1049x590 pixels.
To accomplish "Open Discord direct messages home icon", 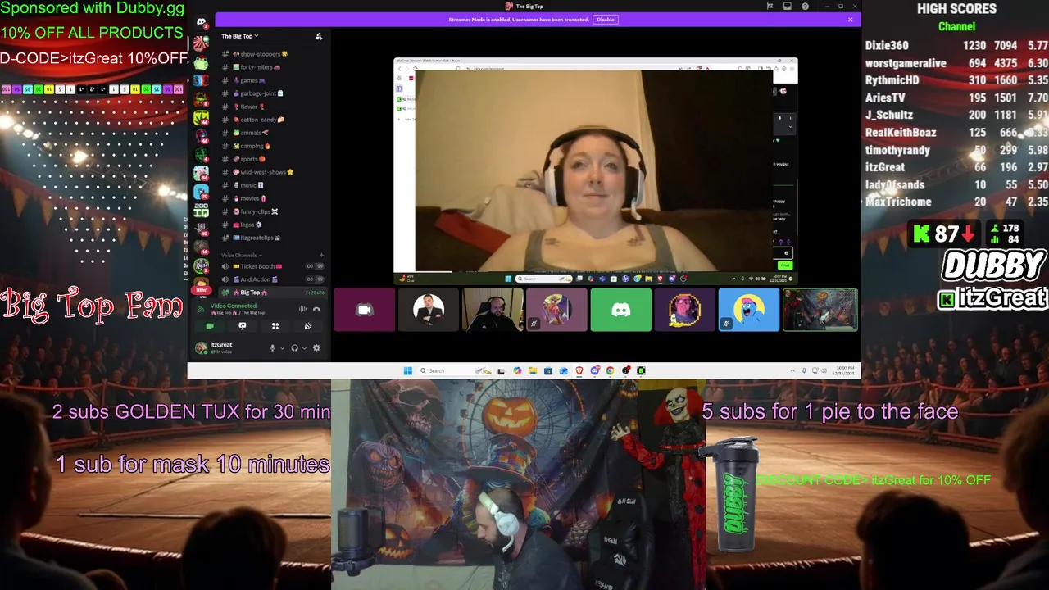I will pyautogui.click(x=201, y=22).
